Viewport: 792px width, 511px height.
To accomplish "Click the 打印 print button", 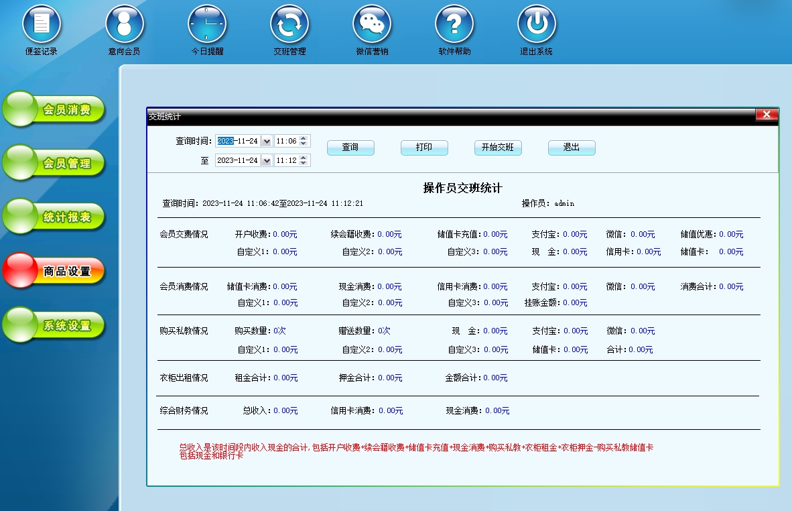I will click(424, 148).
